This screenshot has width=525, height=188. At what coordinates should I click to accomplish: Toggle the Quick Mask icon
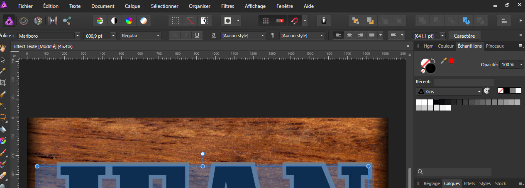[x=228, y=20]
